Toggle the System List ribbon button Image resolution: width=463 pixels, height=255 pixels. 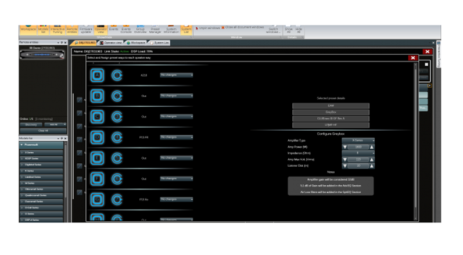186,30
